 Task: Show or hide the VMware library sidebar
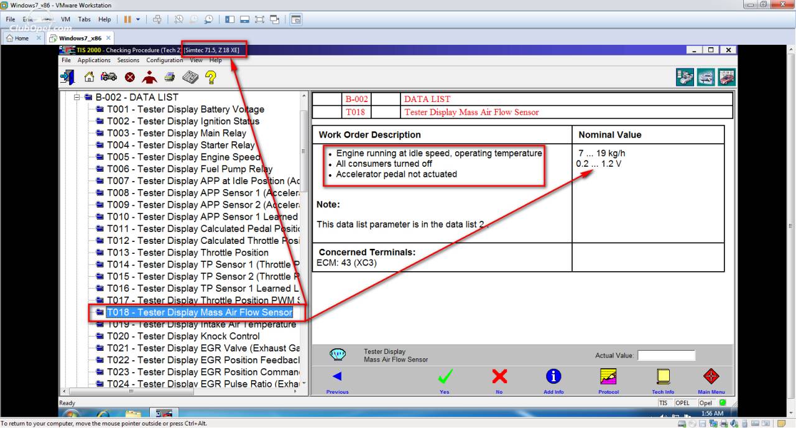tap(229, 19)
